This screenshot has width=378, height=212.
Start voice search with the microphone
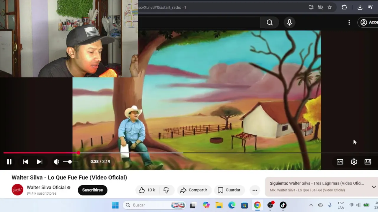[x=289, y=22]
